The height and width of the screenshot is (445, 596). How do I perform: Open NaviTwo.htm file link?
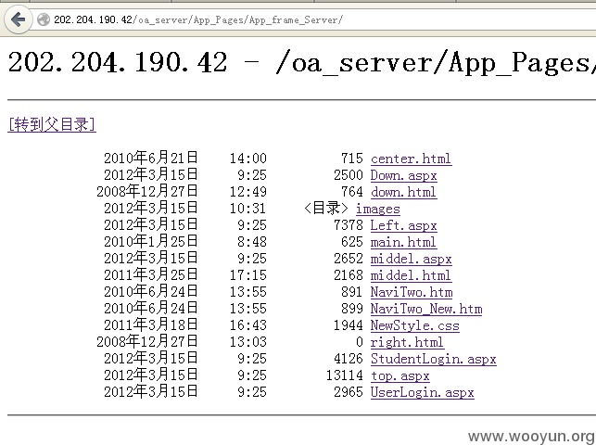tap(412, 292)
